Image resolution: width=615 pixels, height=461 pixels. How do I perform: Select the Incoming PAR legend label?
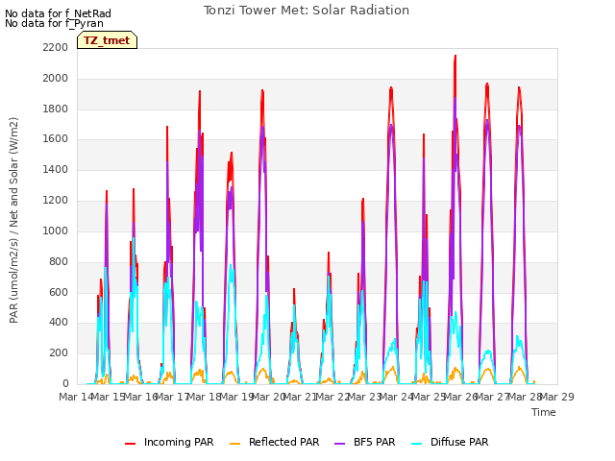tap(179, 442)
